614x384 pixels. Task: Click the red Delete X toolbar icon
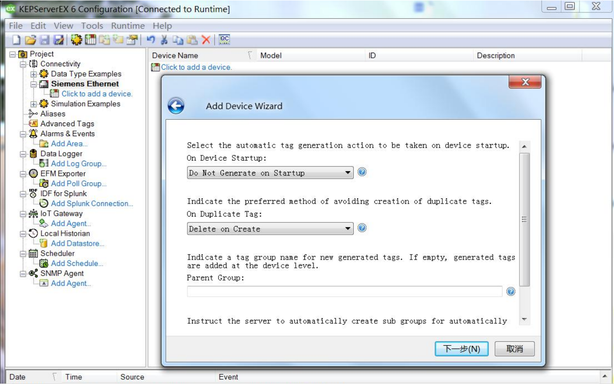click(206, 40)
